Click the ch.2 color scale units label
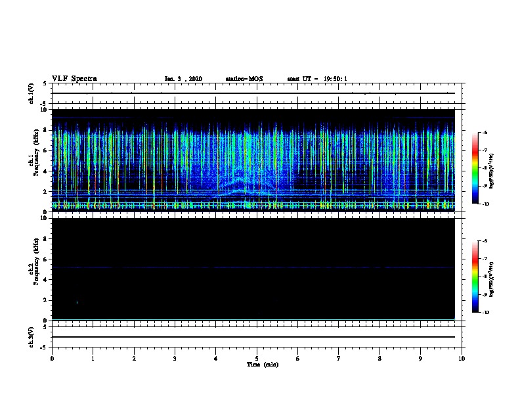Image resolution: width=520 pixels, height=402 pixels. pos(491,280)
